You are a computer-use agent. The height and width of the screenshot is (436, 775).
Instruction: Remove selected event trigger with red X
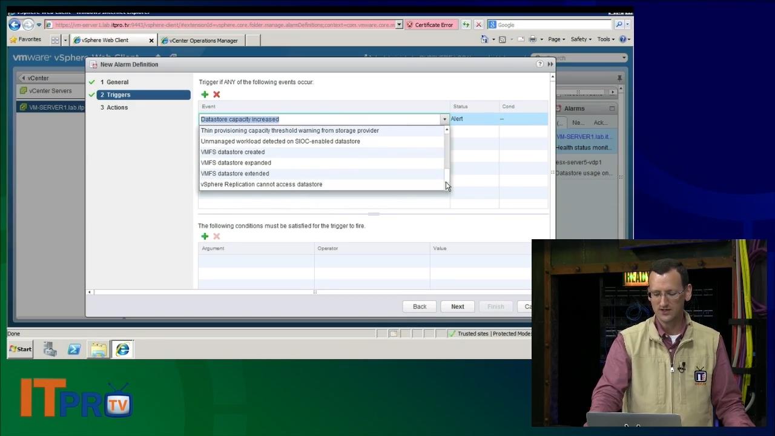(x=217, y=94)
